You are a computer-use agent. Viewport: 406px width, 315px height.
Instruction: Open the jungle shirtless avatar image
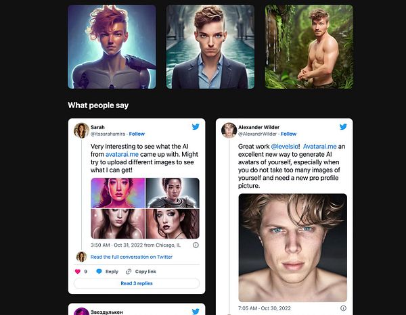point(309,47)
